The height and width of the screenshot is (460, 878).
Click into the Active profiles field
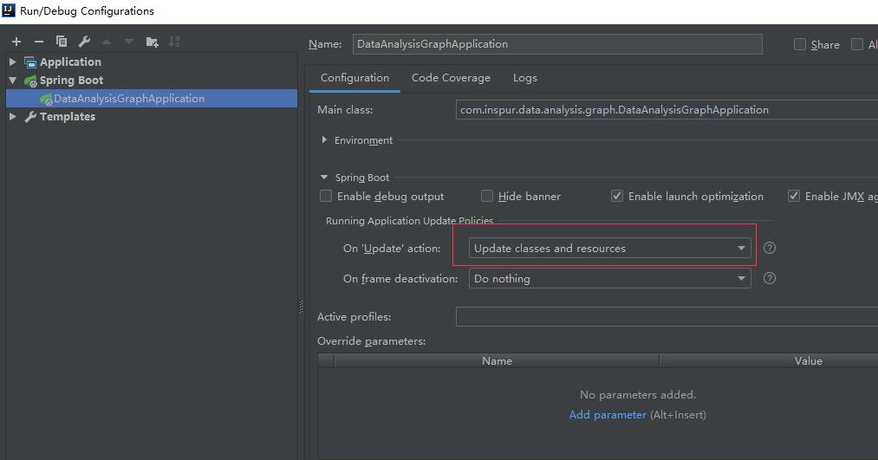(x=667, y=317)
